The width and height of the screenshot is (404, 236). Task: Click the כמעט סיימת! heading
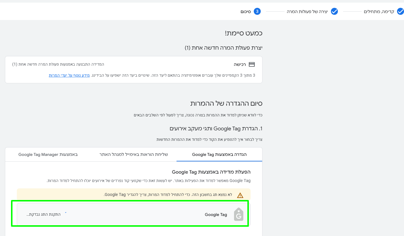click(244, 33)
